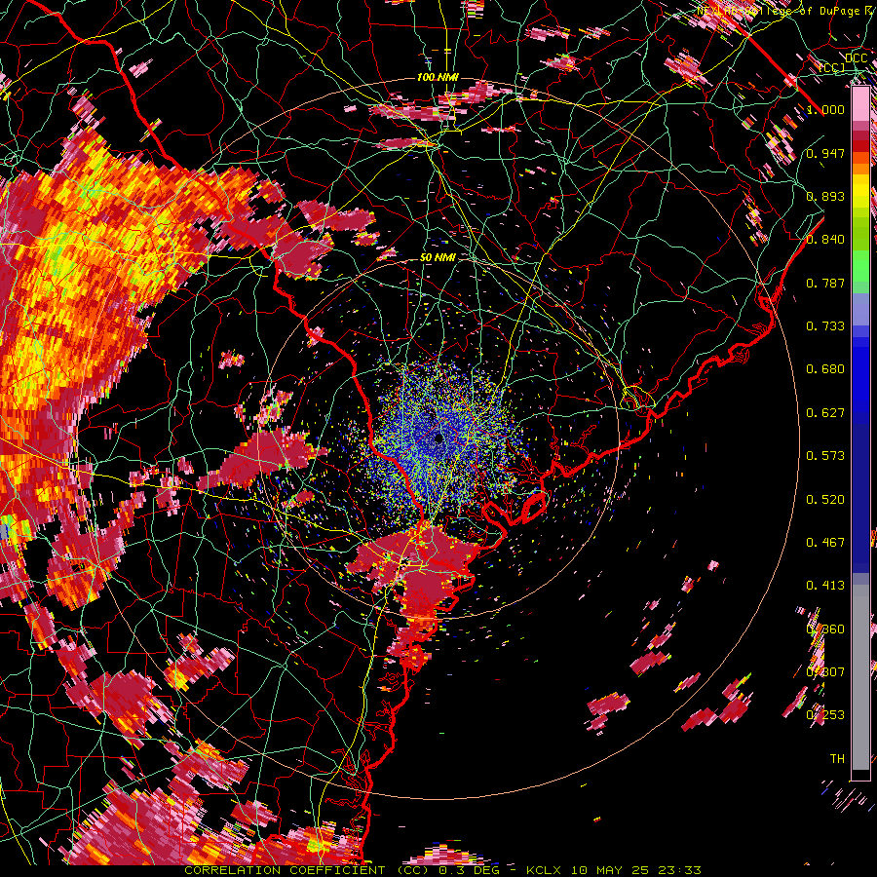Select the 0.573 scale value
Viewport: 877px width, 877px height.
tap(825, 456)
